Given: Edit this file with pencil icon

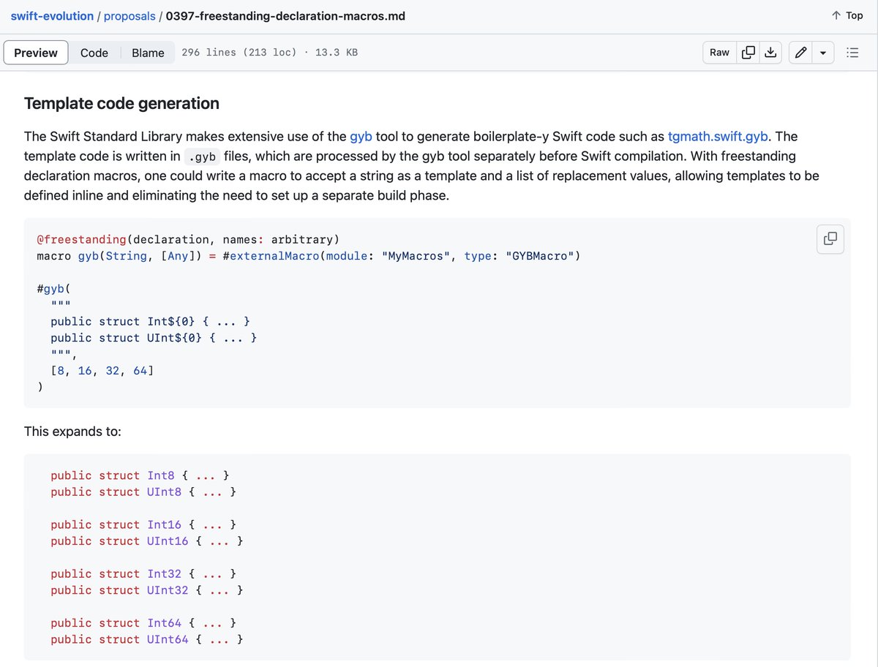Looking at the screenshot, I should tap(801, 53).
